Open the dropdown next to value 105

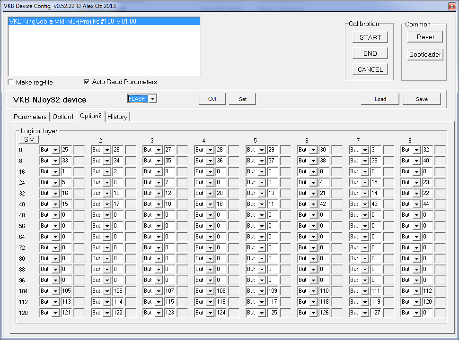pos(55,291)
